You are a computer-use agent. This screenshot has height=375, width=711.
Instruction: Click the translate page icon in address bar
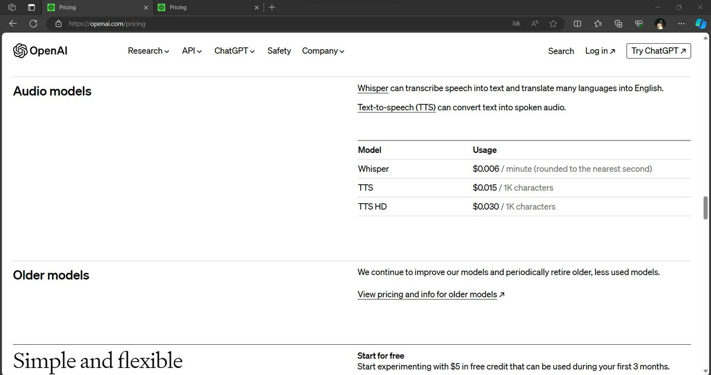coord(516,23)
